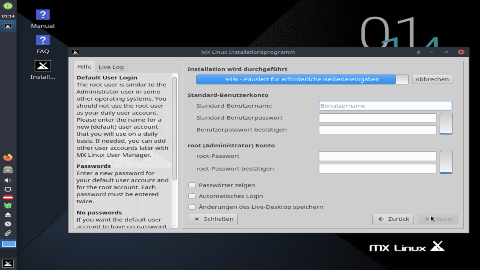480x270 pixels.
Task: Reveal the root-Passwort entry
Action: tap(446, 162)
